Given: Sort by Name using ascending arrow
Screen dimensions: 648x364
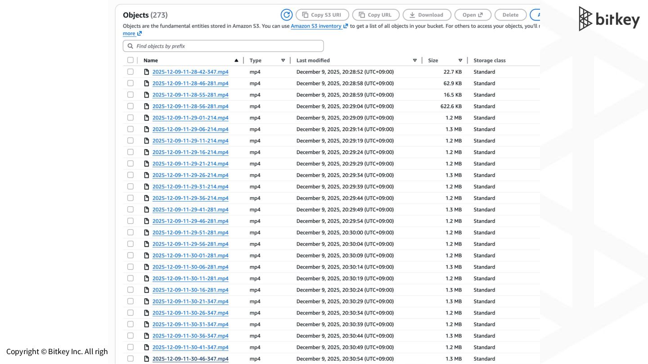Looking at the screenshot, I should coord(236,60).
